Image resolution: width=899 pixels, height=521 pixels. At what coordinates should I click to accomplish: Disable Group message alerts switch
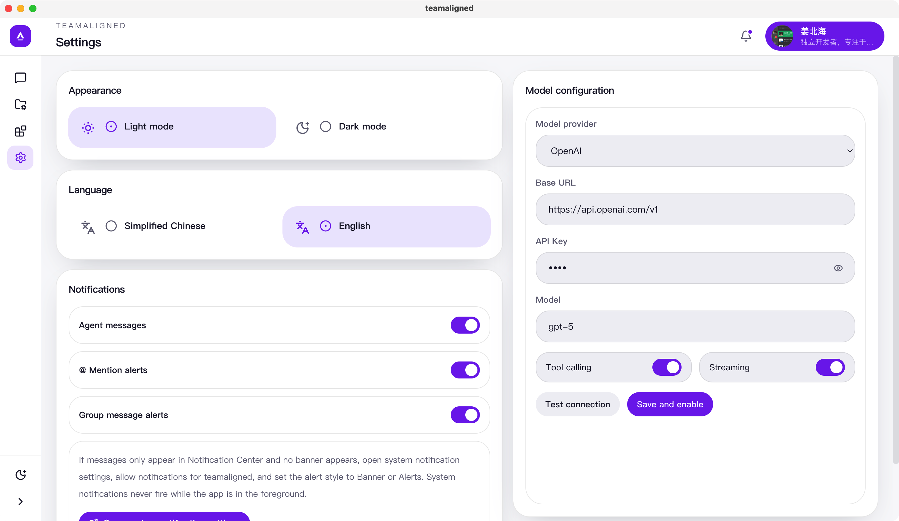465,415
